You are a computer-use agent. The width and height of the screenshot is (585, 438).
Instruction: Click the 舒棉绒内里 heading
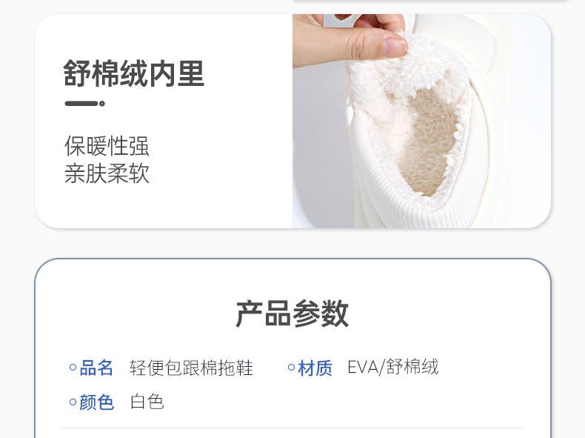click(x=133, y=73)
